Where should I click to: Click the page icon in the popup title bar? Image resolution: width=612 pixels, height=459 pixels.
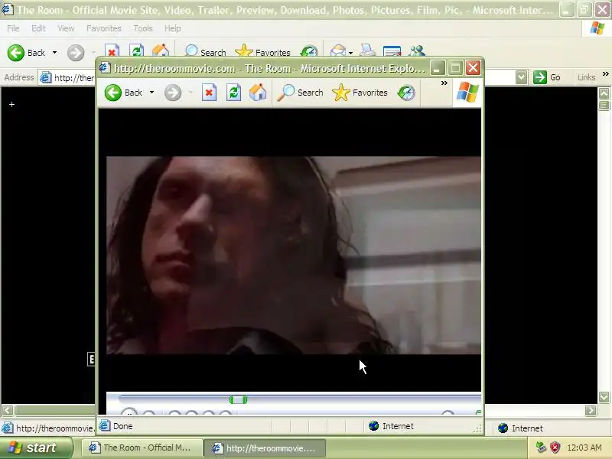(x=105, y=68)
